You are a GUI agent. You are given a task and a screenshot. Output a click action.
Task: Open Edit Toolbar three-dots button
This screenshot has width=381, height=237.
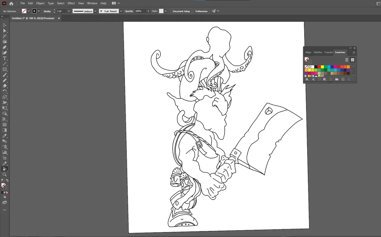(4, 210)
